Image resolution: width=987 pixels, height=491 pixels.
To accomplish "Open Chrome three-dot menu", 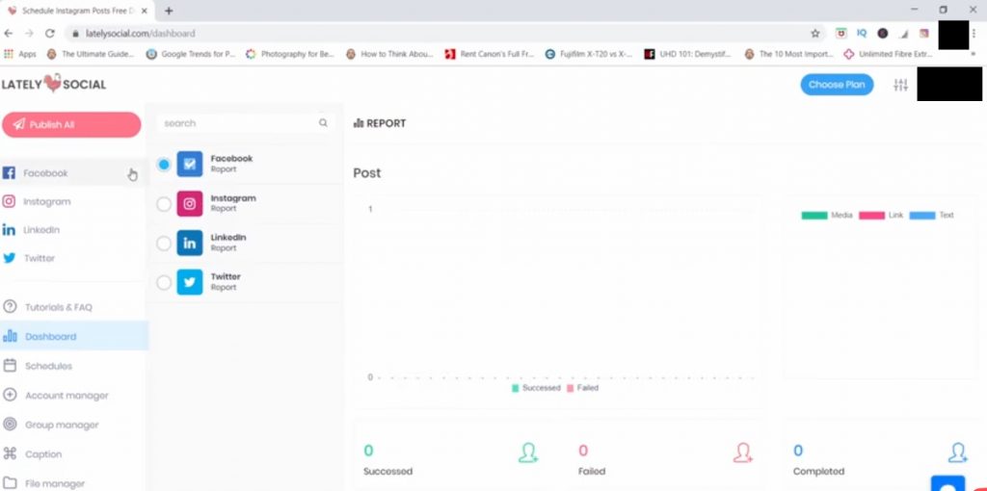I will click(x=974, y=34).
